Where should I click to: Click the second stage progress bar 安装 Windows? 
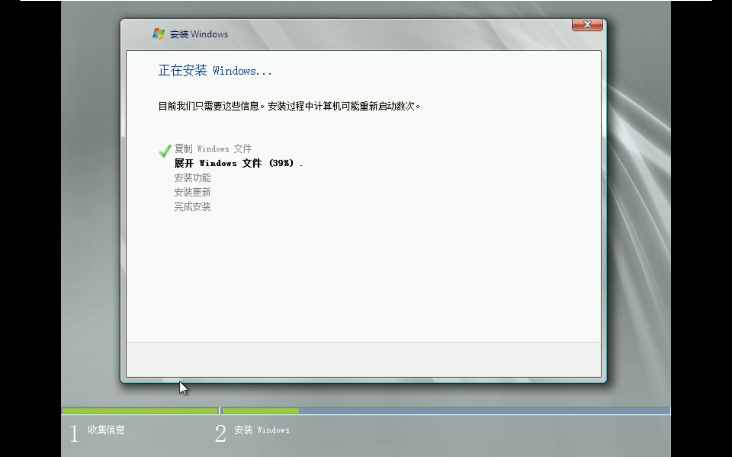[x=446, y=411]
